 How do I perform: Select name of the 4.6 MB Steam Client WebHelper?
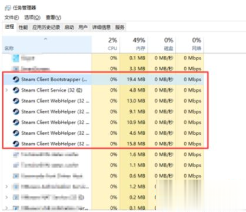tap(55, 133)
